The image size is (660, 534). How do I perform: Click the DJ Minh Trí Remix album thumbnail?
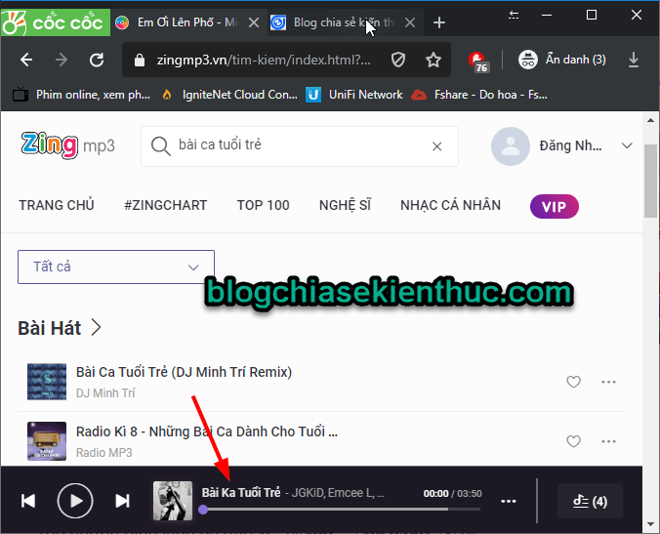47,382
